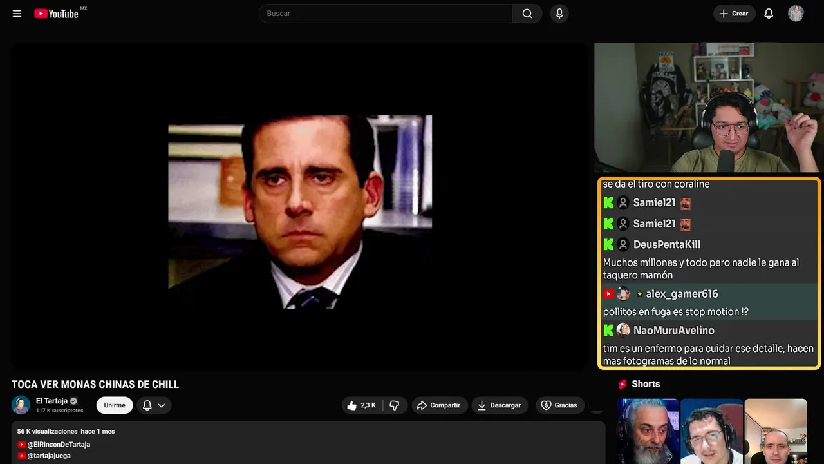Click the Shorts section logo icon
The image size is (824, 464).
tap(623, 384)
